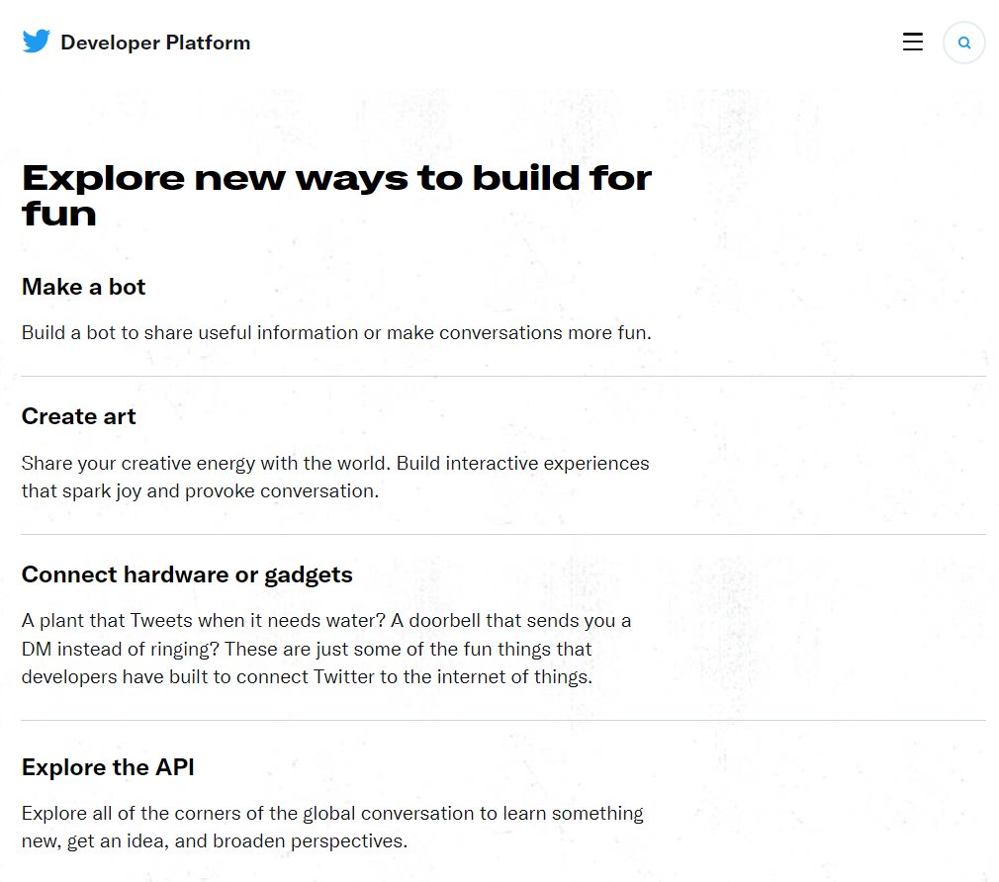Open the Make a bot section
This screenshot has width=999, height=882.
tap(83, 287)
